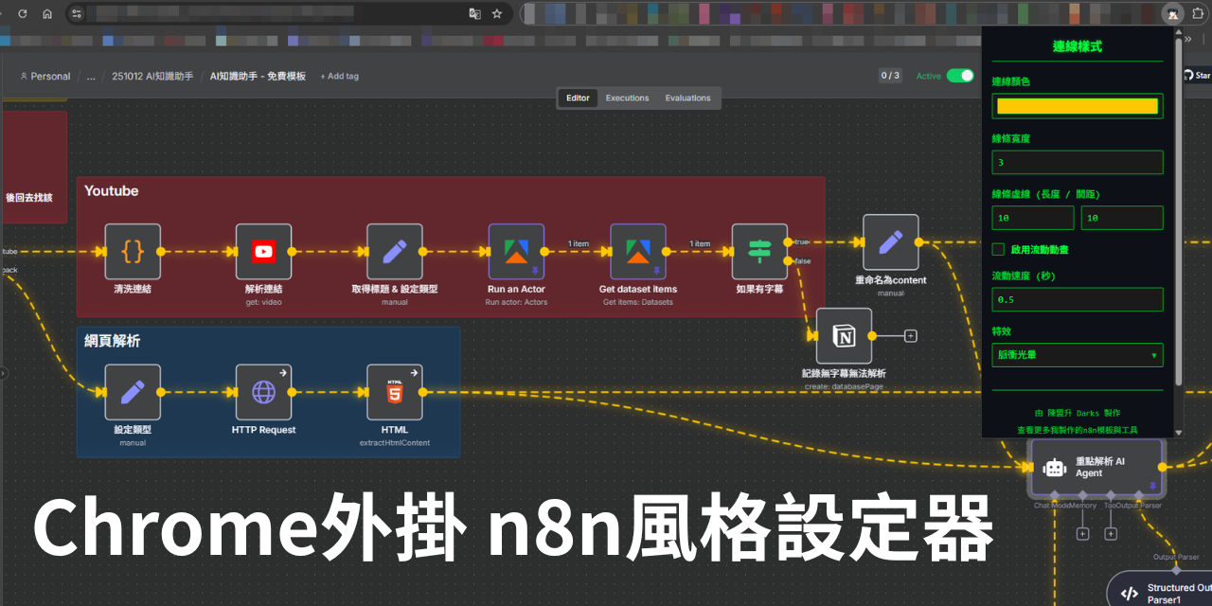Select the 記錄無字幕無法解析 Notion node
This screenshot has width=1212, height=606.
click(x=843, y=335)
